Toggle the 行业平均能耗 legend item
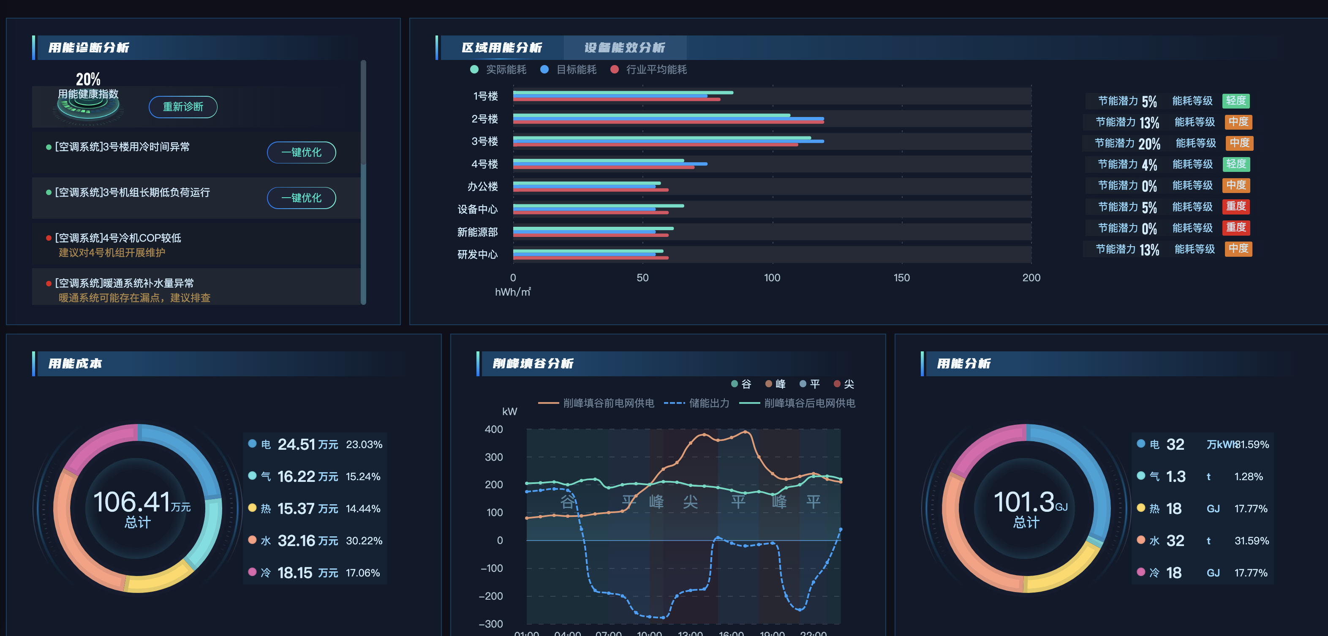Screen dimensions: 1328x636 coord(648,70)
